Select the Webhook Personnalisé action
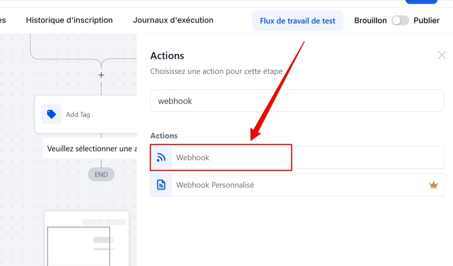 tap(297, 185)
